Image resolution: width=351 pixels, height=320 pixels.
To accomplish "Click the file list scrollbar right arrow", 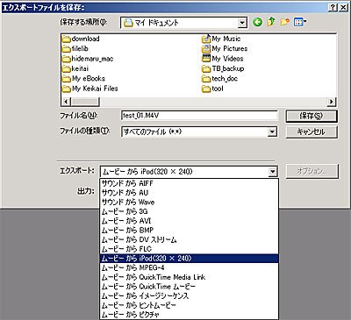I will point(332,102).
